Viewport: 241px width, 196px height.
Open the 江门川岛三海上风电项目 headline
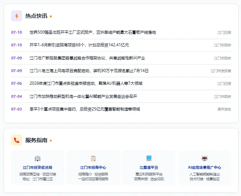coord(89,71)
